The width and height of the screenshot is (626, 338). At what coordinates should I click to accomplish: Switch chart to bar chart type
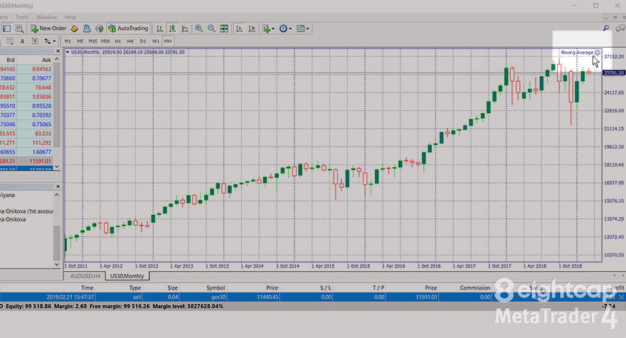[159, 28]
